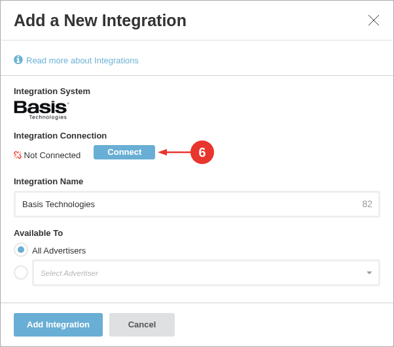Click the Available To label

(39, 233)
